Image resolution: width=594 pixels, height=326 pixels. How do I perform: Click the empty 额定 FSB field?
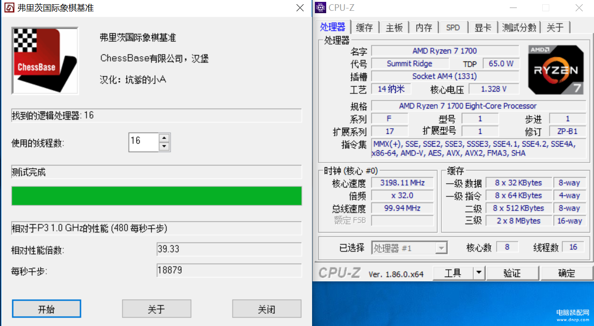click(x=402, y=221)
